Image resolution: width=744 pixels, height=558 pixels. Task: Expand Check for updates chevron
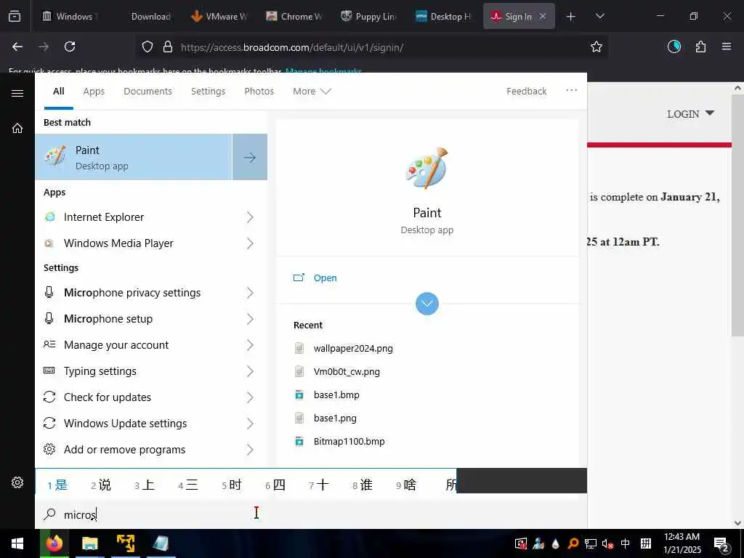point(250,397)
